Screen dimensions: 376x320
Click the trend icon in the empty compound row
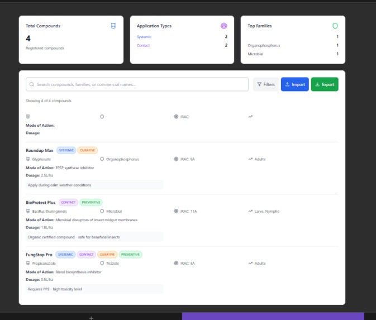250,117
